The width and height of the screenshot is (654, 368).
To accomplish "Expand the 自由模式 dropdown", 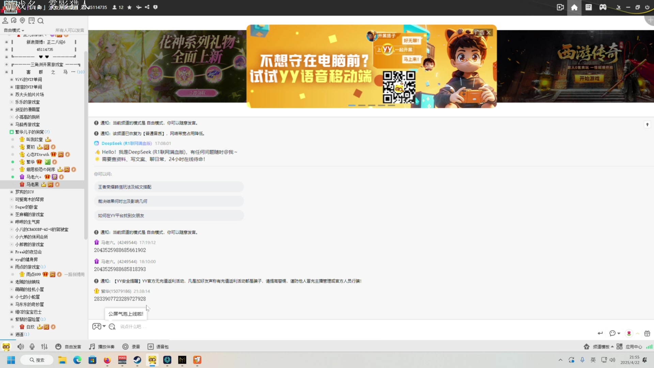I will click(x=14, y=30).
